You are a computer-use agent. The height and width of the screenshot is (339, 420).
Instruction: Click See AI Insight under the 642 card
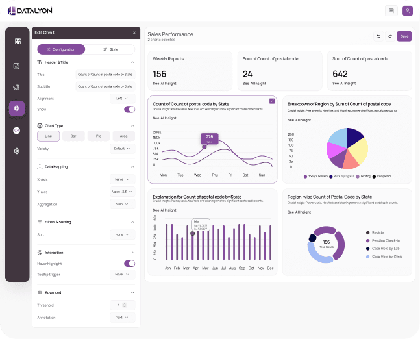click(x=344, y=84)
